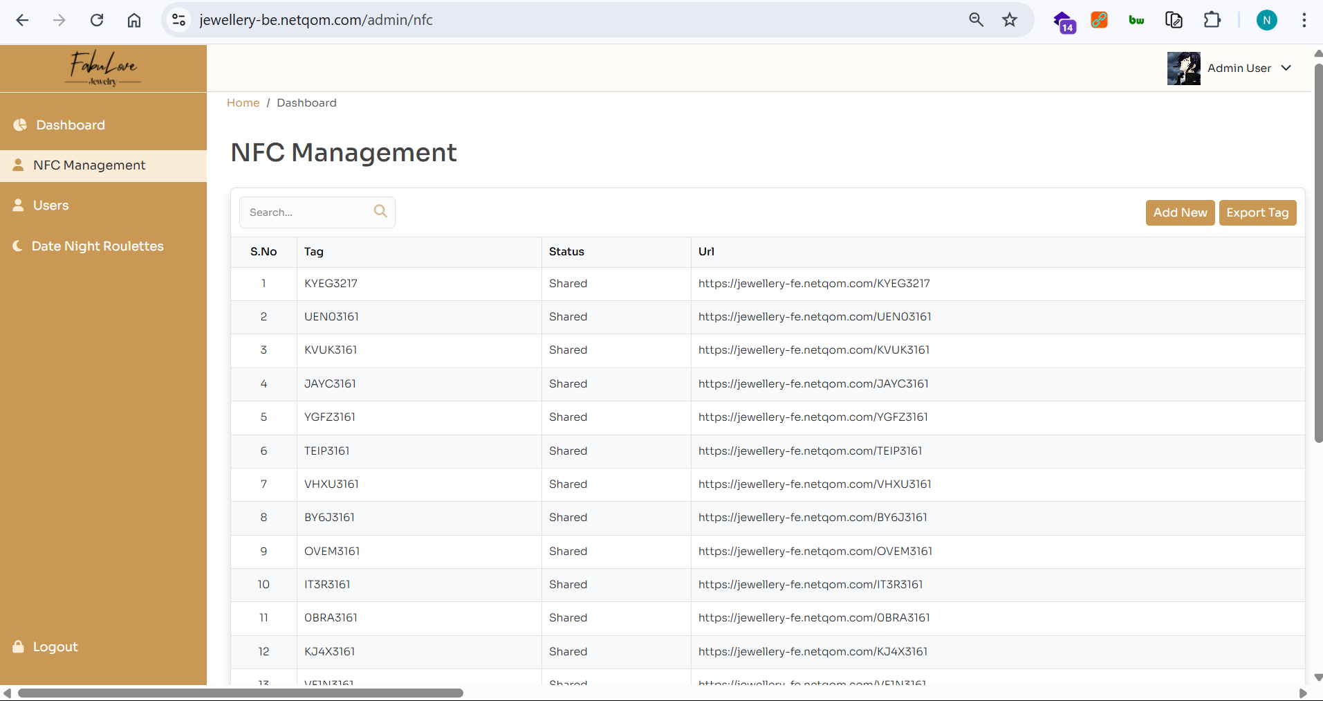Image resolution: width=1323 pixels, height=701 pixels.
Task: Click the Export Tag button
Action: point(1257,212)
